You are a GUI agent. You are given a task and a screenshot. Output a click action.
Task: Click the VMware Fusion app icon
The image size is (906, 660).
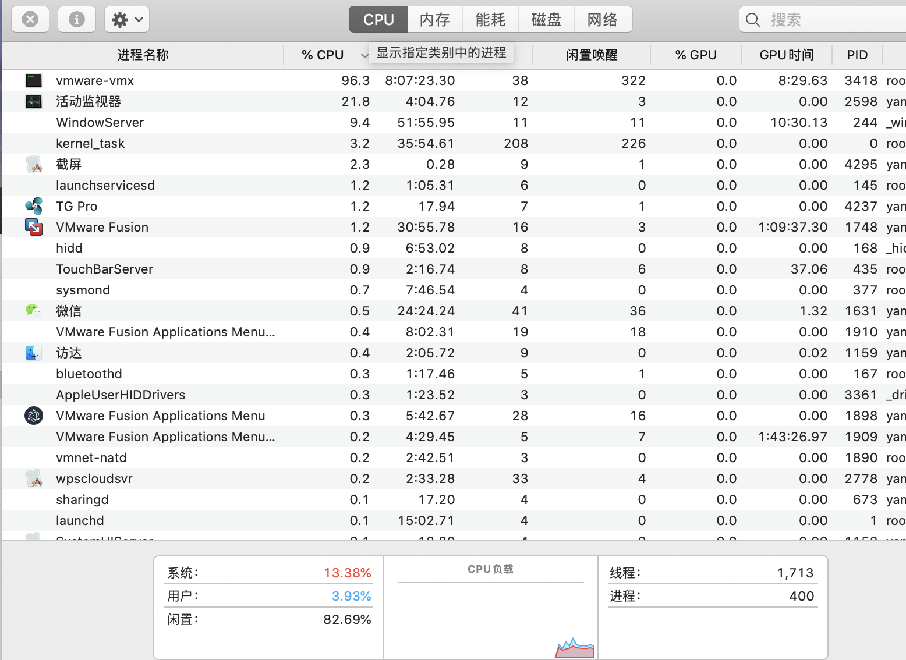point(34,227)
